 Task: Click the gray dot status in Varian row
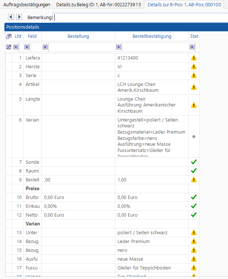[193, 137]
